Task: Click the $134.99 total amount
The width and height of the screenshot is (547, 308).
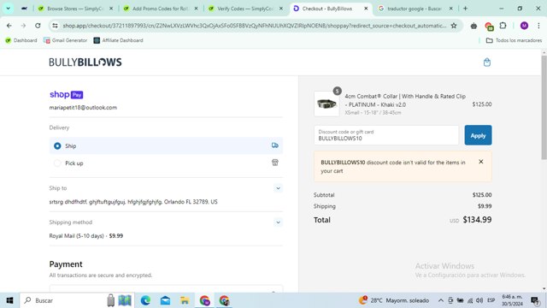Action: click(x=477, y=220)
